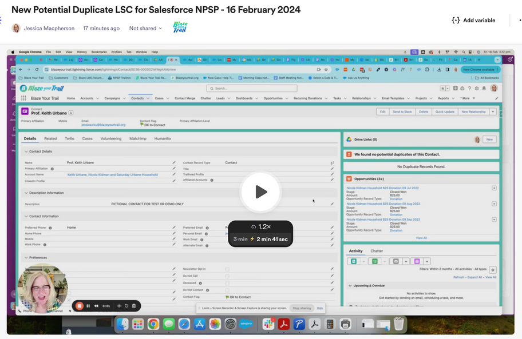Open the household Account Name link
Viewport: 522px width, 339px height.
click(x=113, y=174)
